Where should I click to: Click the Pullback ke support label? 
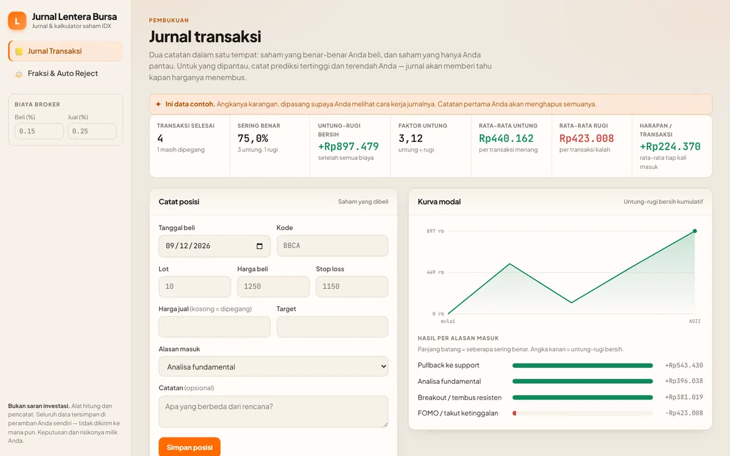[x=449, y=365]
